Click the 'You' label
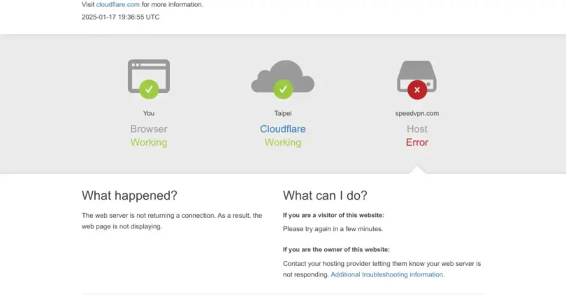Screen dimensions: 566x296 (149, 113)
